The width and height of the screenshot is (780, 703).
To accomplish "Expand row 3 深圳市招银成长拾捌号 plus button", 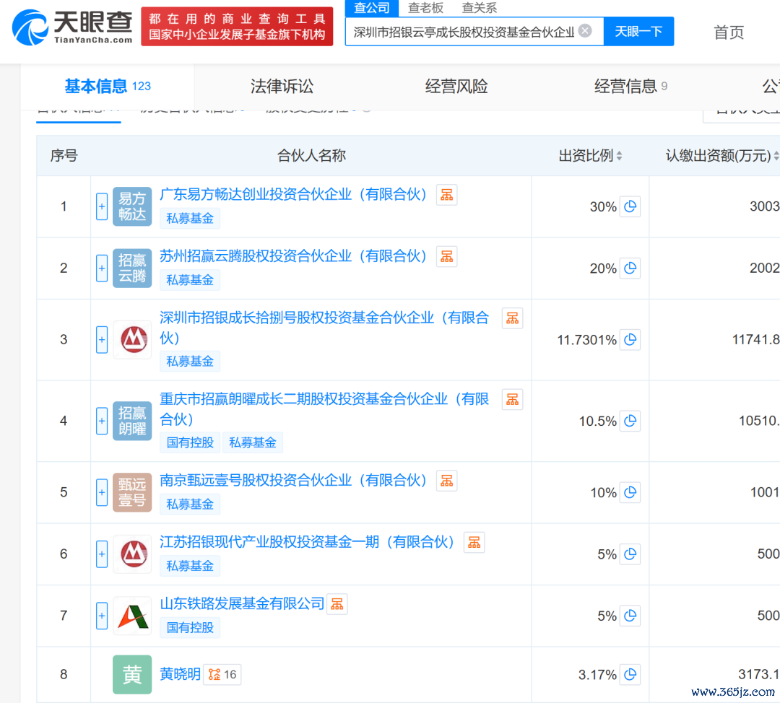I will click(x=102, y=339).
